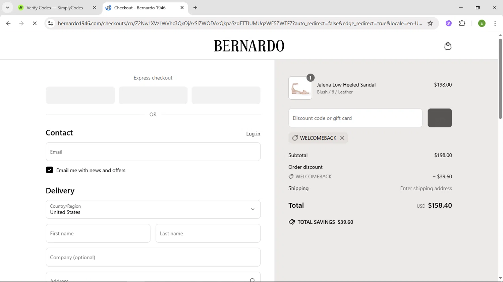The width and height of the screenshot is (503, 282).
Task: Click the Jalena sandal product thumbnail
Action: [300, 88]
